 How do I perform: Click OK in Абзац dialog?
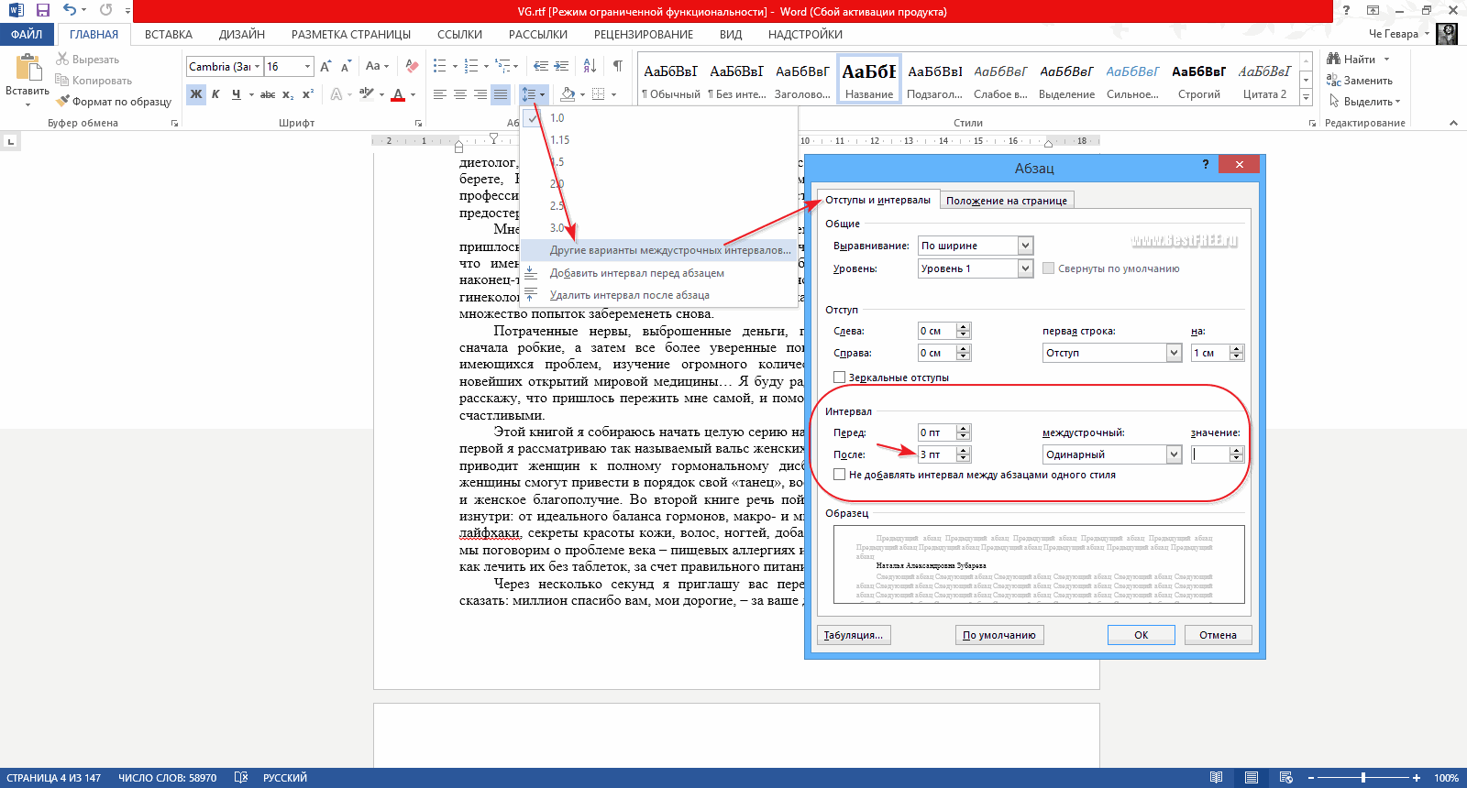[1142, 635]
